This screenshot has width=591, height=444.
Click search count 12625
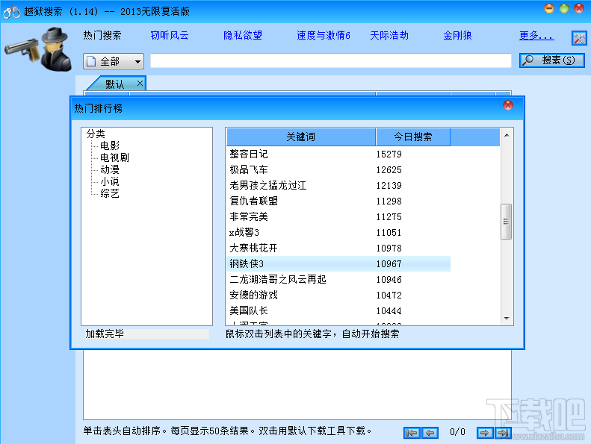389,170
